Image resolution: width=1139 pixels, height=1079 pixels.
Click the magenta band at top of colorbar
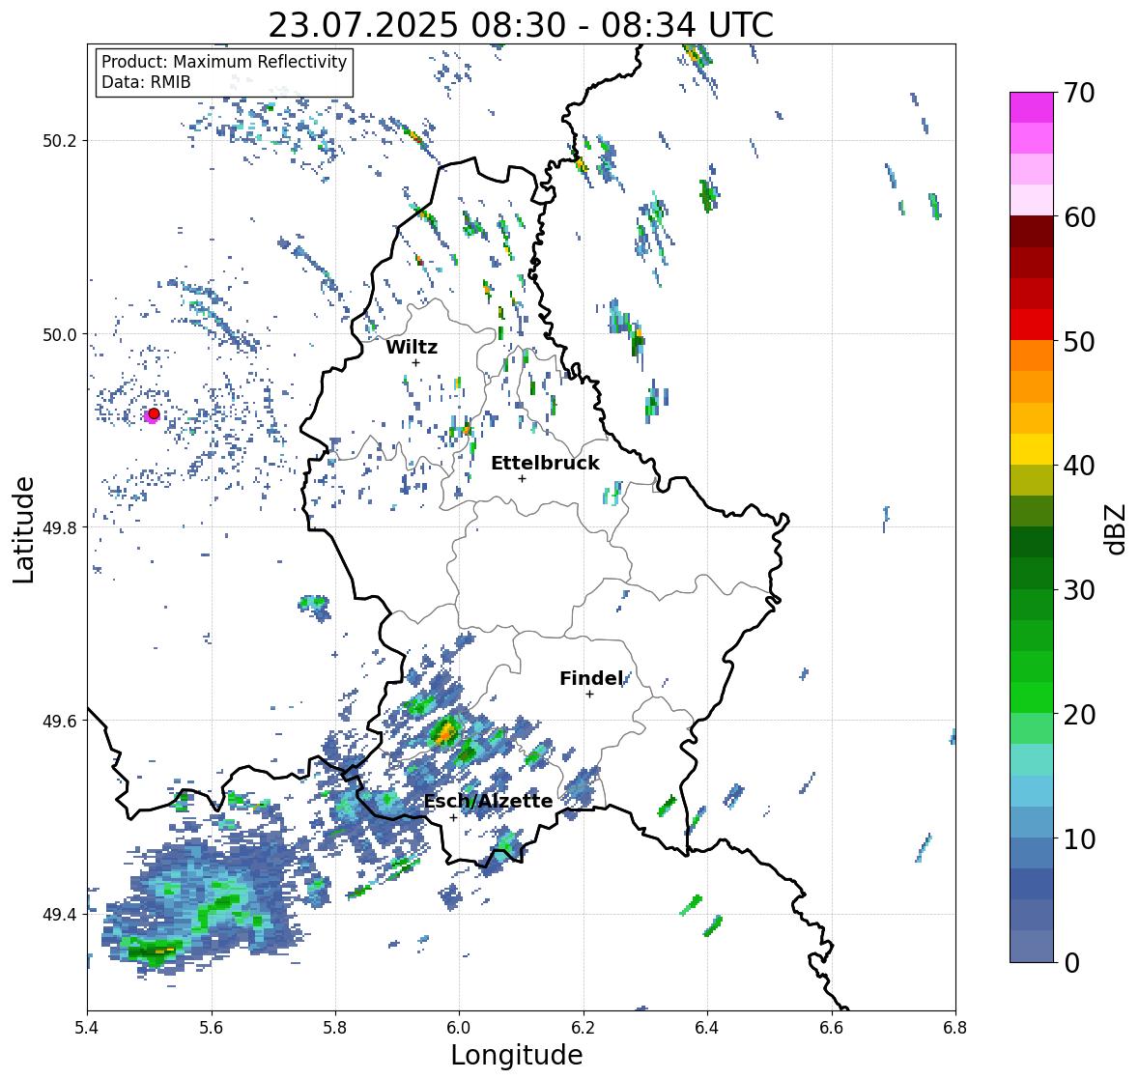(x=1032, y=107)
